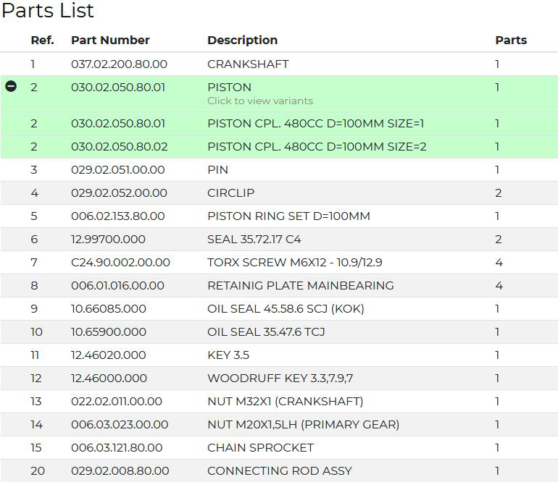Select part number 029.02.052.00.00

point(119,193)
